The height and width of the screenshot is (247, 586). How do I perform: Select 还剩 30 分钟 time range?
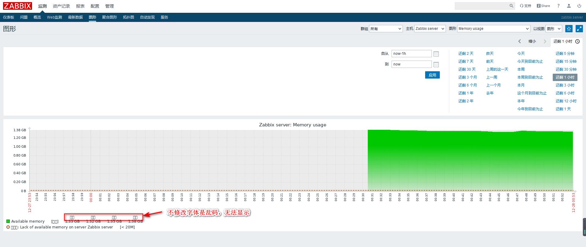pos(566,69)
